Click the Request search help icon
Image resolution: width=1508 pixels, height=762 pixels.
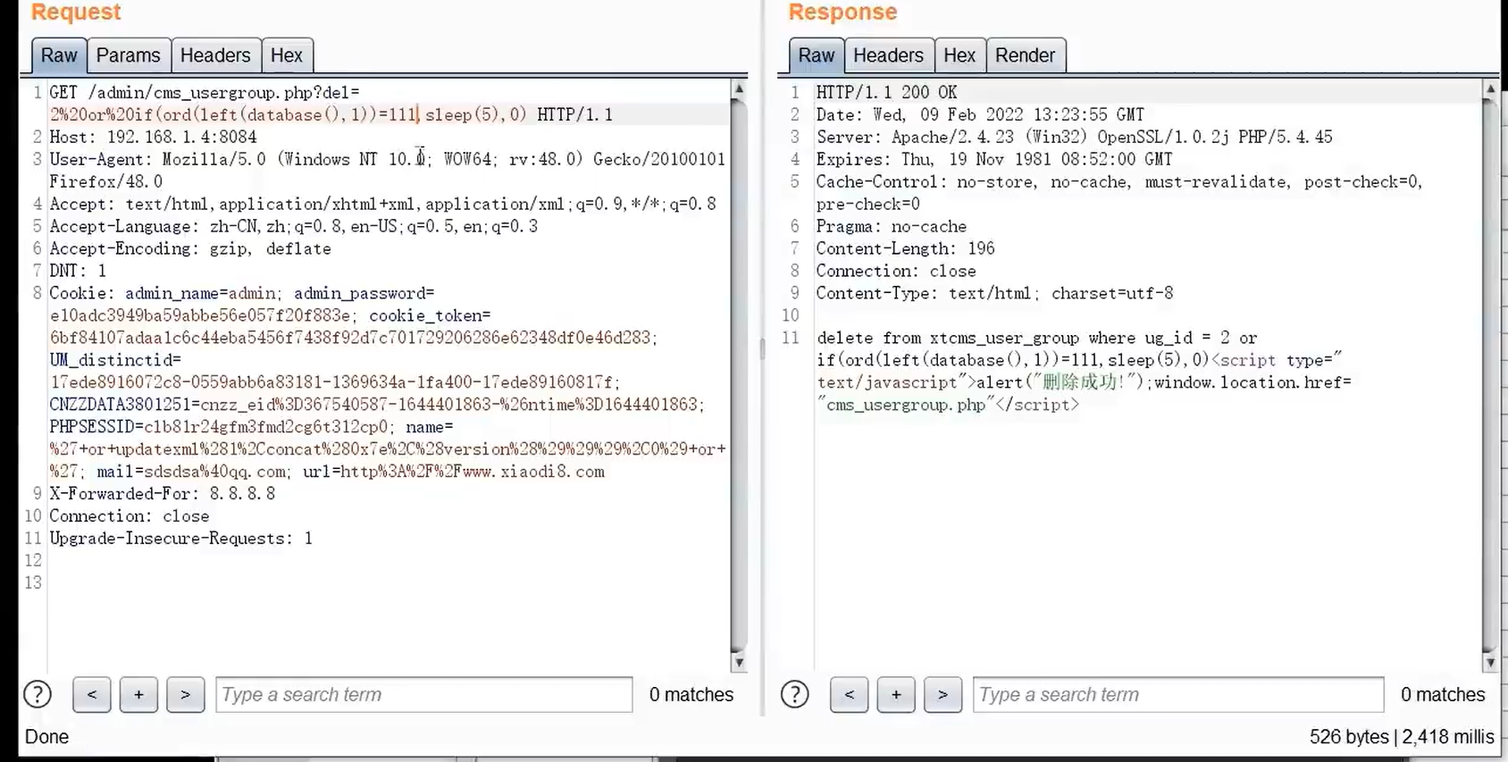point(38,694)
